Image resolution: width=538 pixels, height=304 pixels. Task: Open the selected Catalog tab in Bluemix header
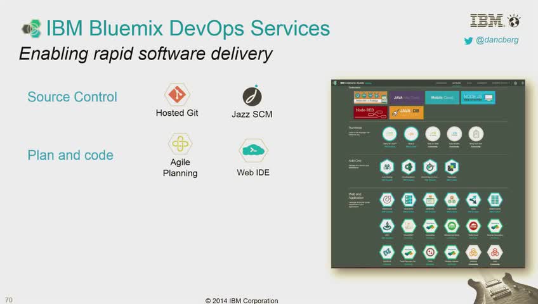456,83
